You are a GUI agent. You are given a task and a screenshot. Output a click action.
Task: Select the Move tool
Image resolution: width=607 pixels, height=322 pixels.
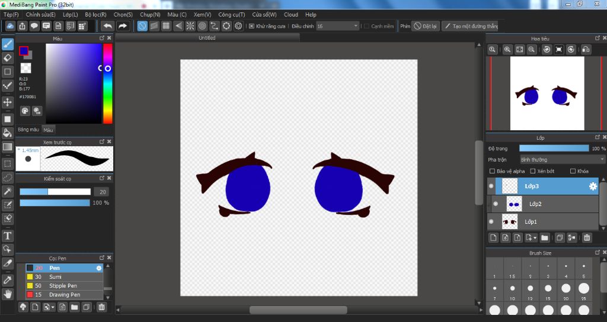[x=8, y=102]
